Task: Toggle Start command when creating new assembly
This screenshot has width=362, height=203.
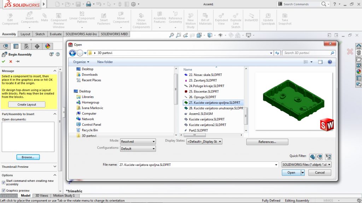Action: [x=4, y=183]
